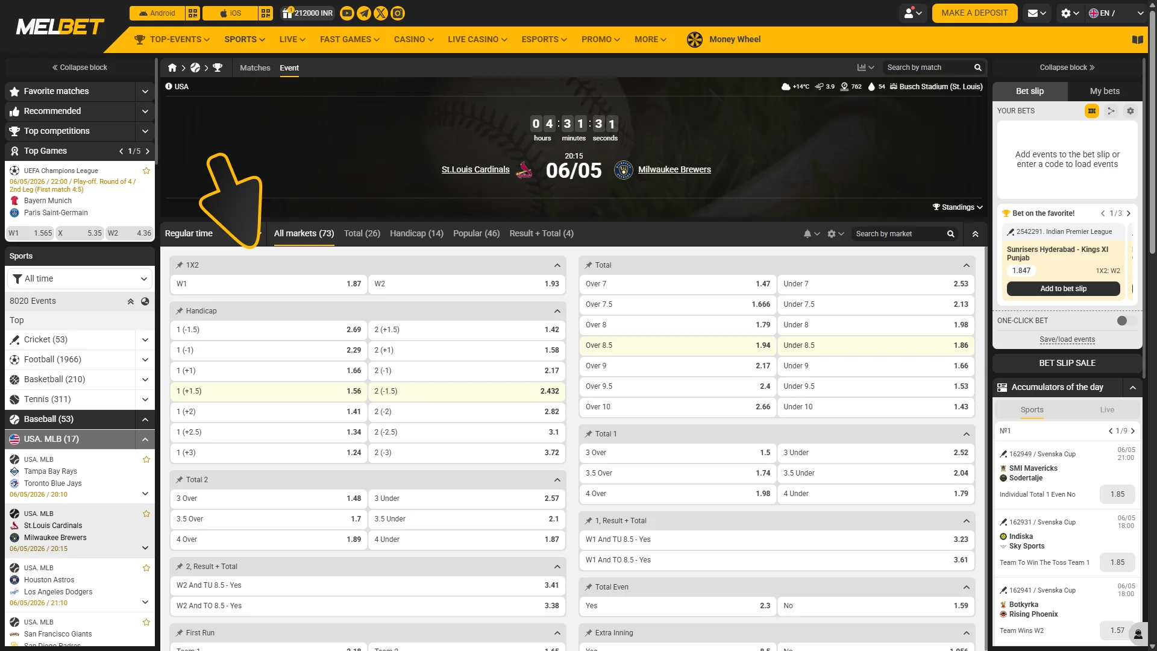Favorite the St.Louis Cardinals match star

pos(146,514)
